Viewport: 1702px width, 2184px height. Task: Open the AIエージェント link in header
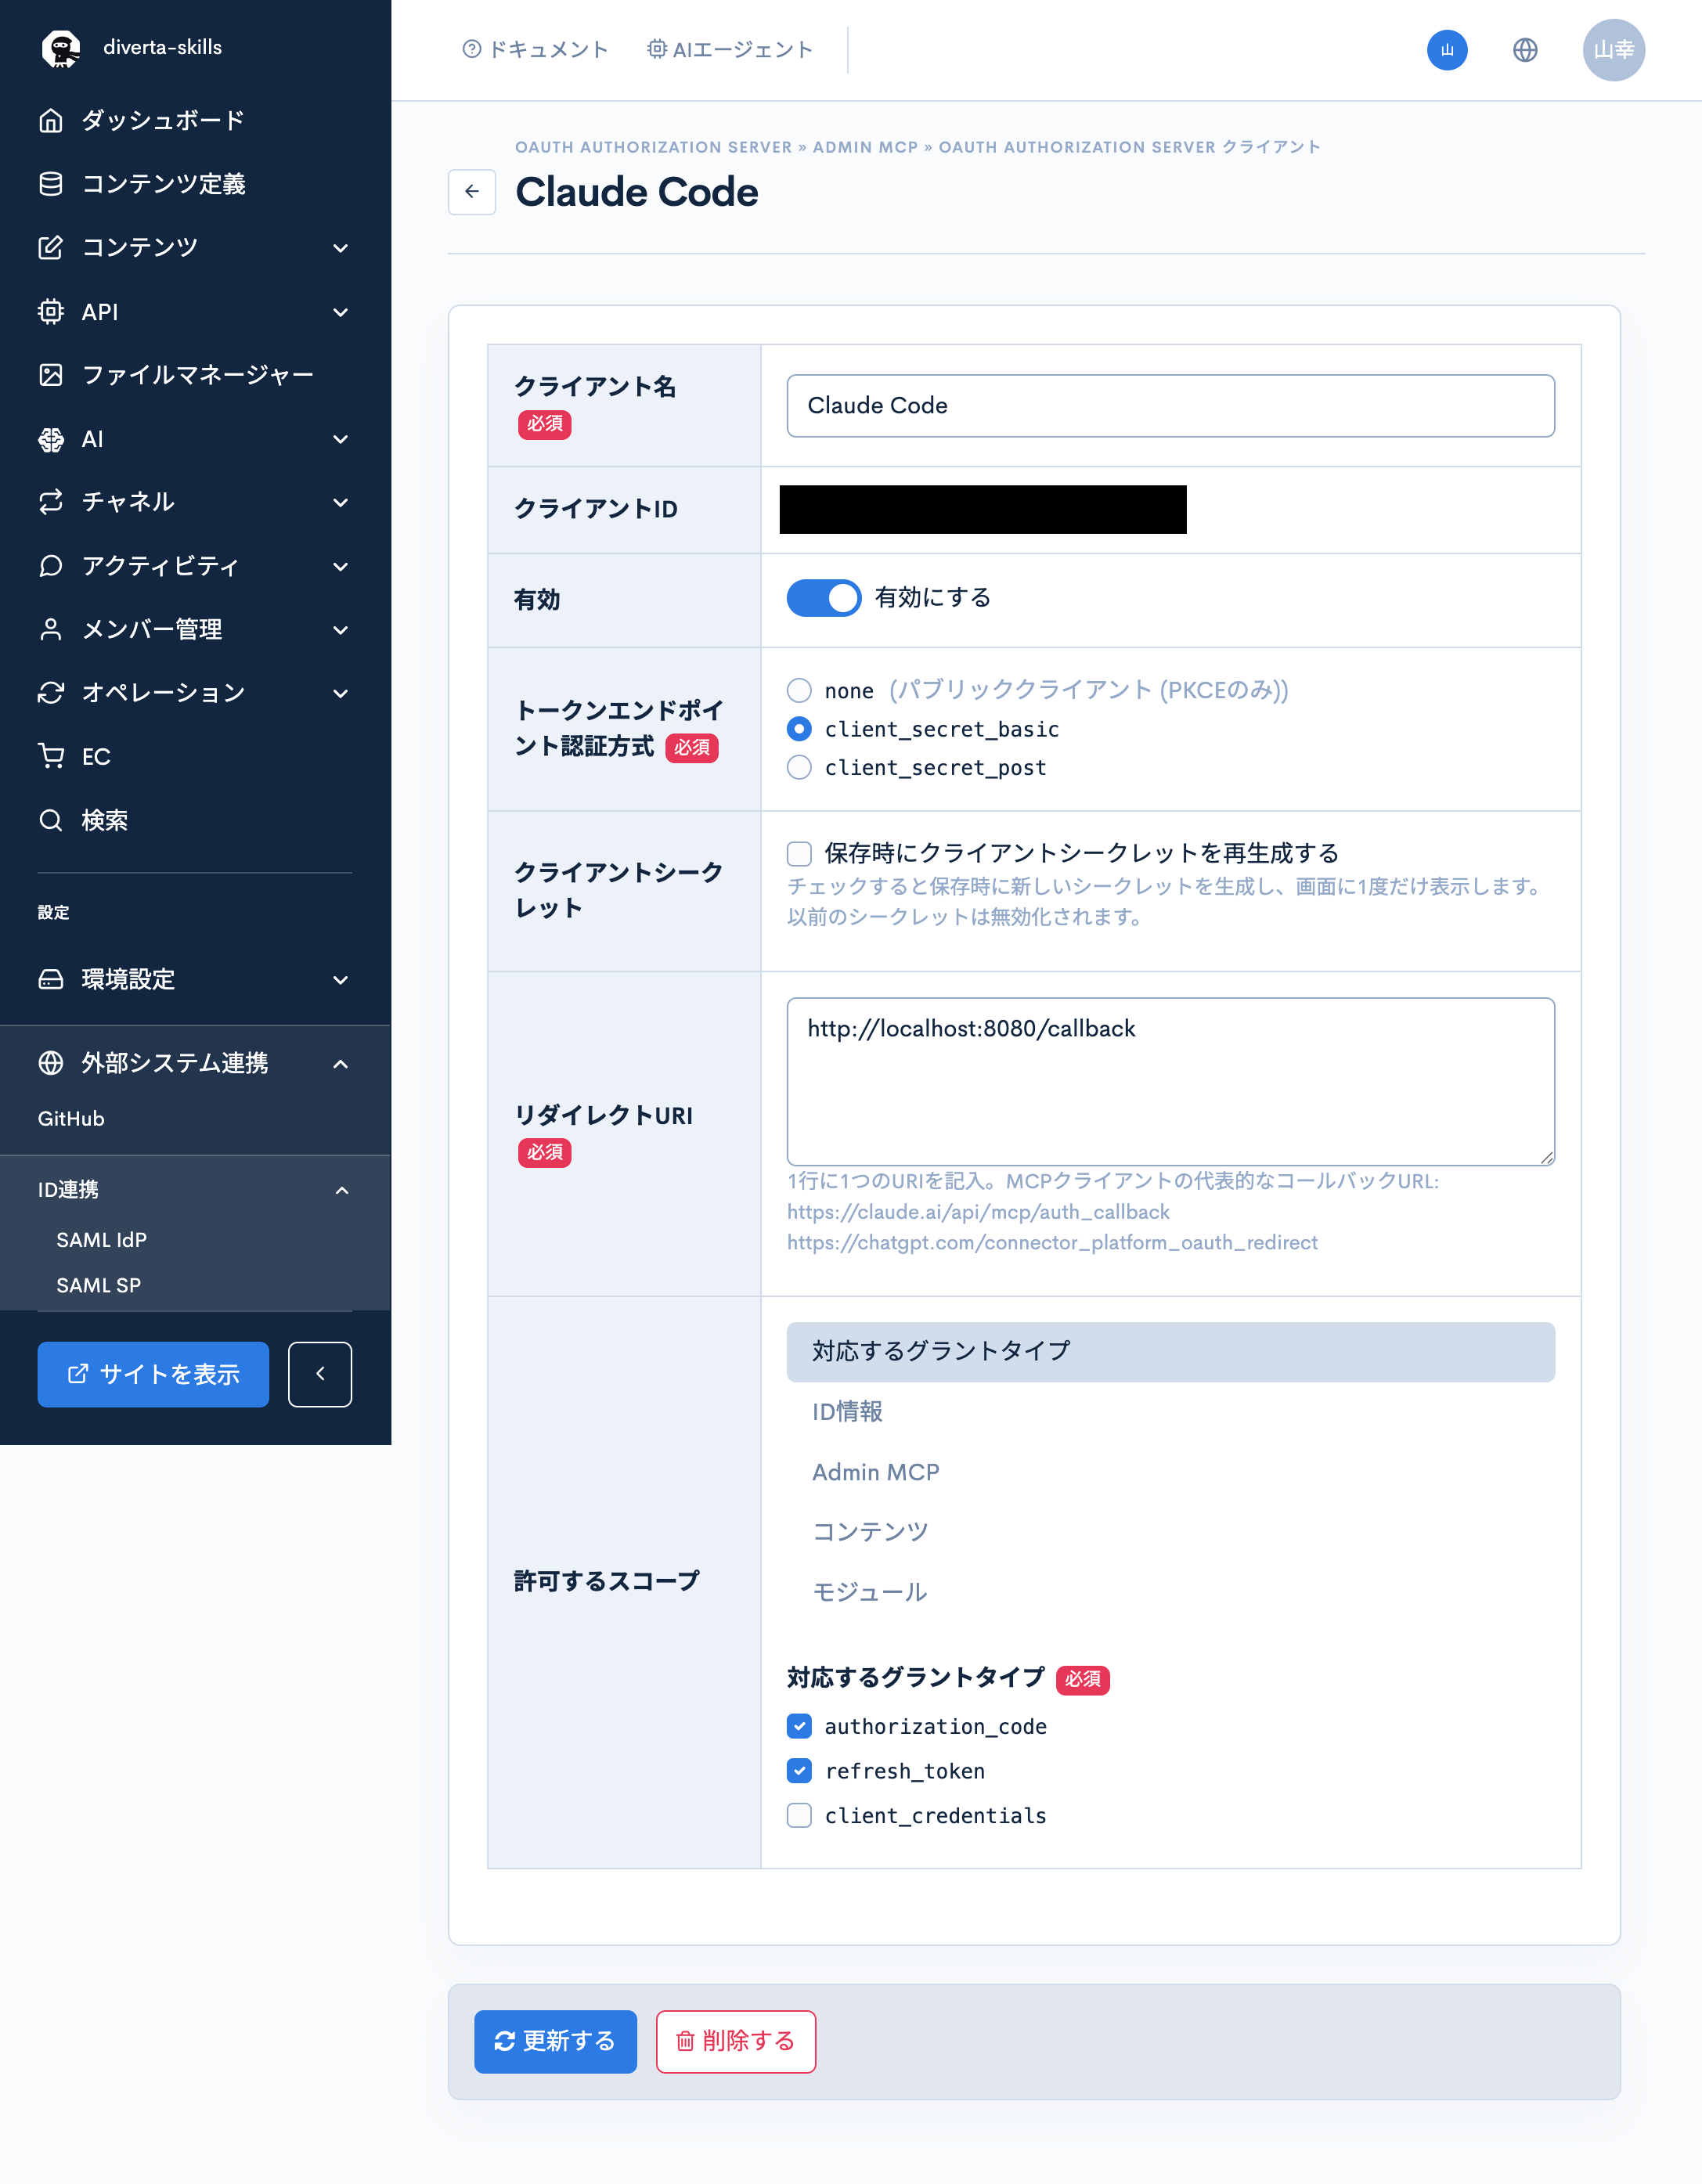click(x=729, y=49)
